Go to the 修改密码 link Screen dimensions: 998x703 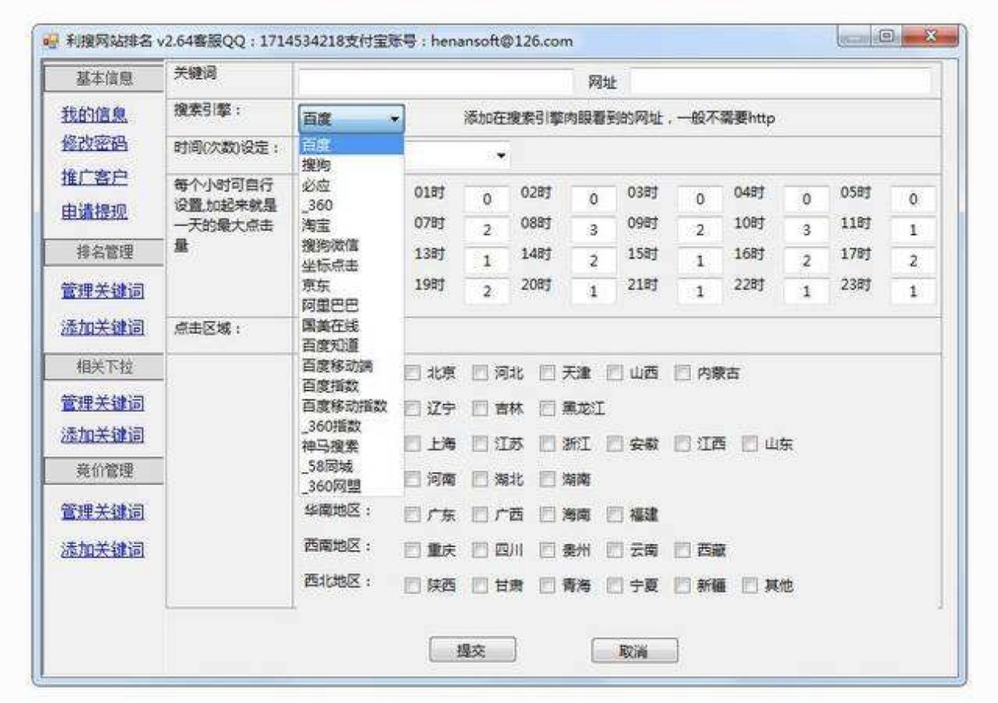94,144
